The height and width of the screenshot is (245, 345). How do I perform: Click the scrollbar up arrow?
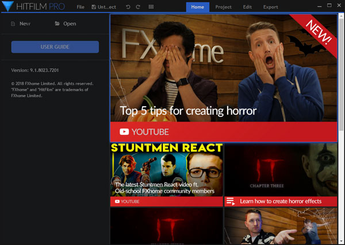click(341, 16)
